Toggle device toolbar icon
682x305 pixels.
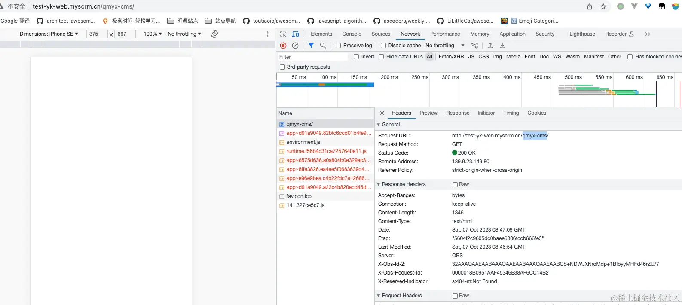point(296,34)
